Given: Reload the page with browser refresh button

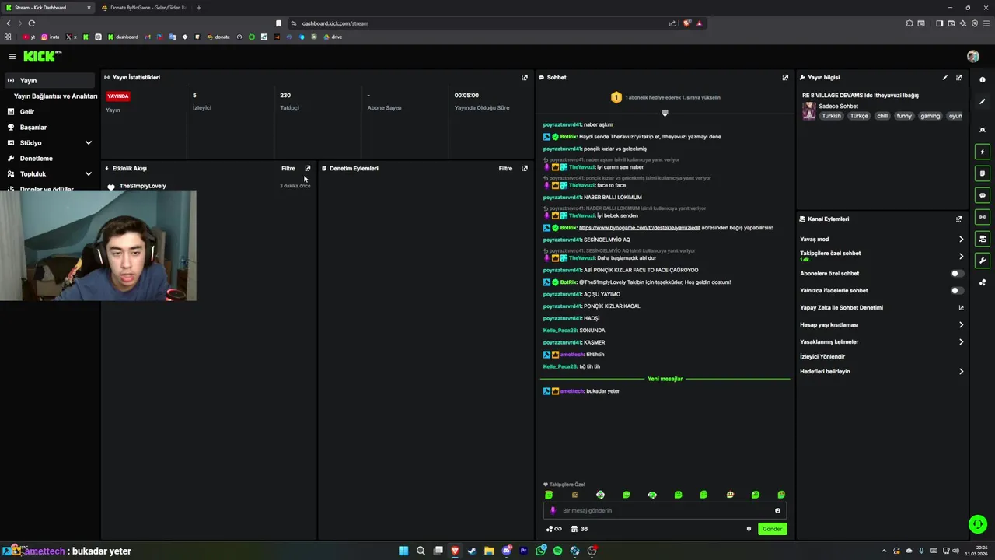Looking at the screenshot, I should click(31, 23).
